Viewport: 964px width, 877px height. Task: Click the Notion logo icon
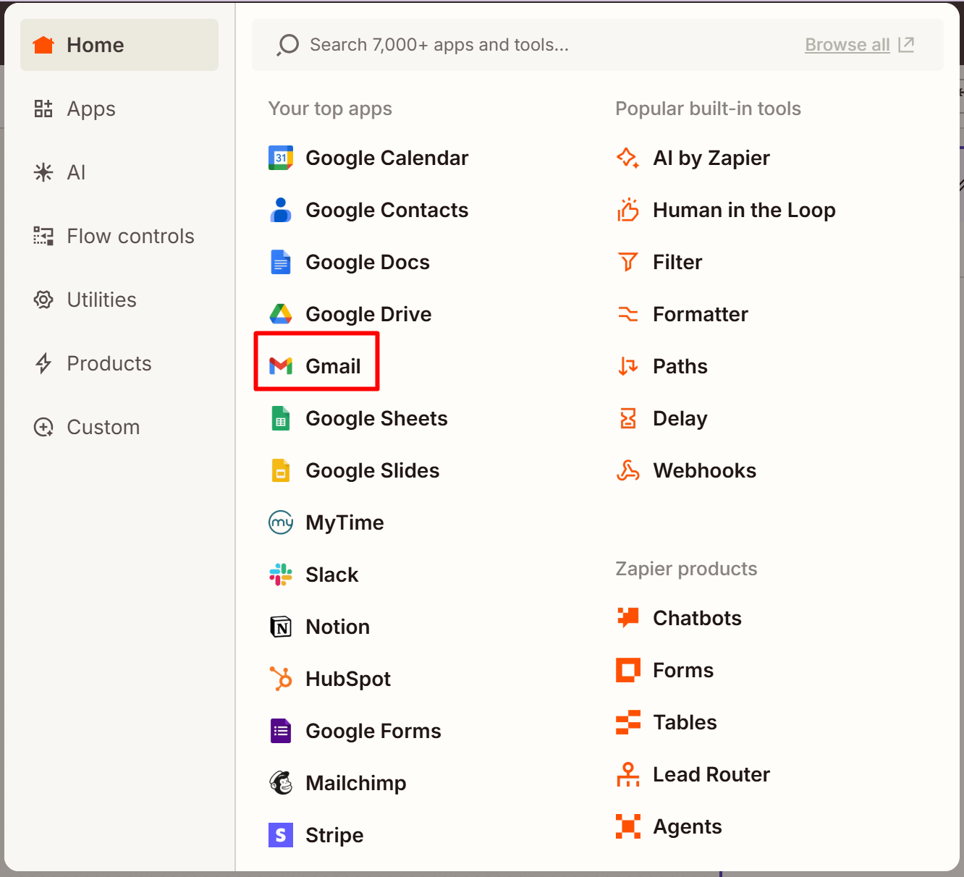281,627
